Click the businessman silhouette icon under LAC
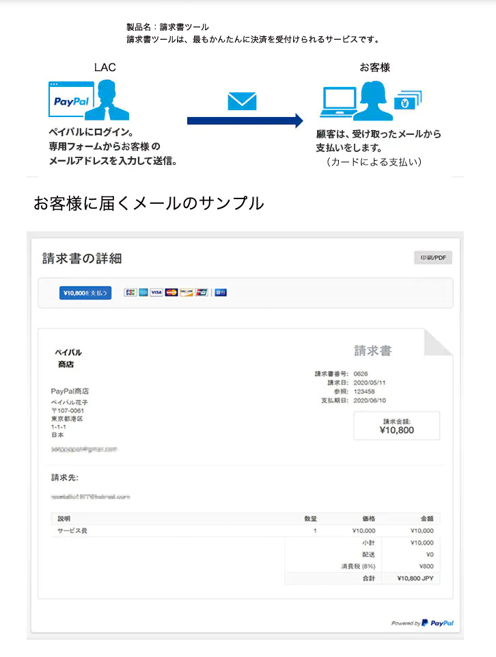Image resolution: width=496 pixels, height=657 pixels. click(x=109, y=100)
